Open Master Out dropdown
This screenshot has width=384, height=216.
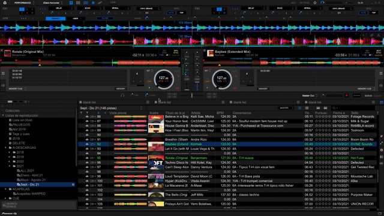(x=310, y=95)
